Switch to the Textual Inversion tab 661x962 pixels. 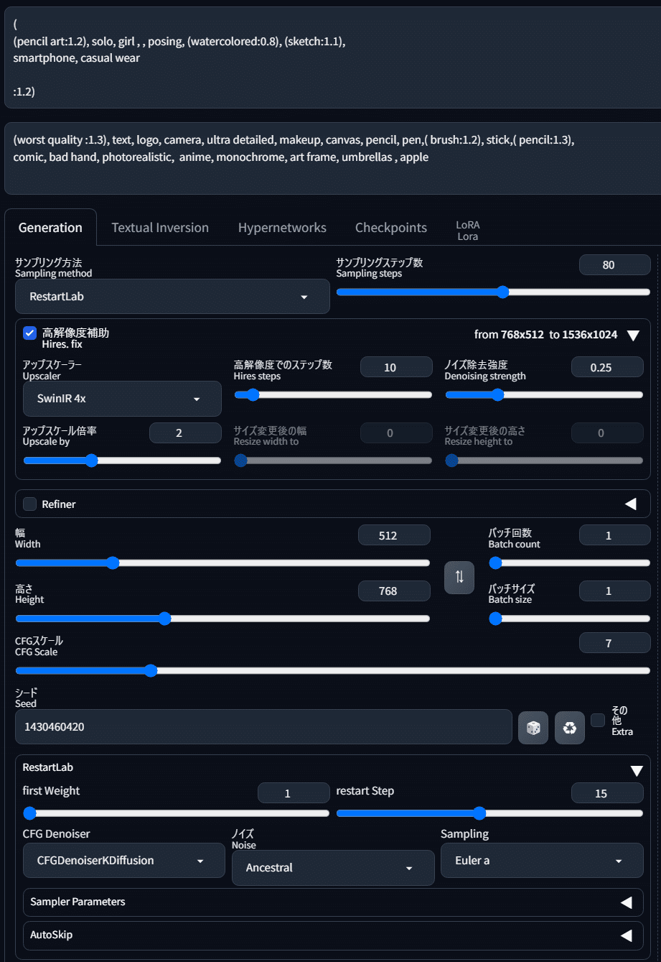click(x=159, y=227)
